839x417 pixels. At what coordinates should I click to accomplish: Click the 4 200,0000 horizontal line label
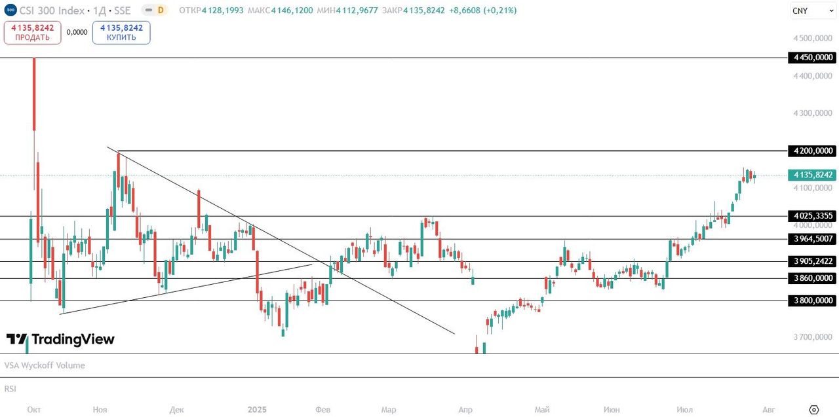click(813, 151)
